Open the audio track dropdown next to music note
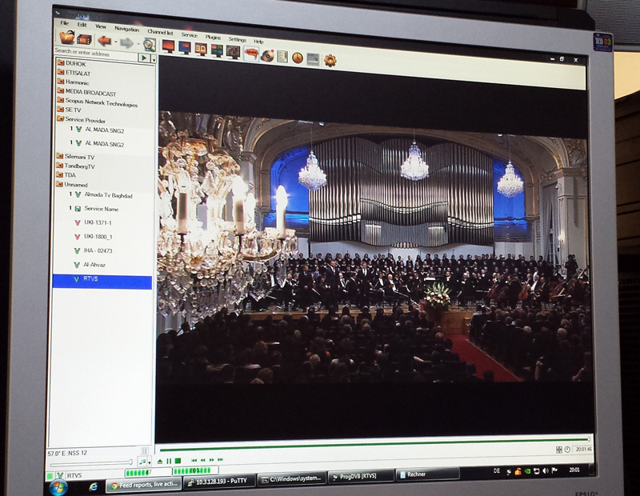Screen dimensions: 640x496 tap(150, 461)
